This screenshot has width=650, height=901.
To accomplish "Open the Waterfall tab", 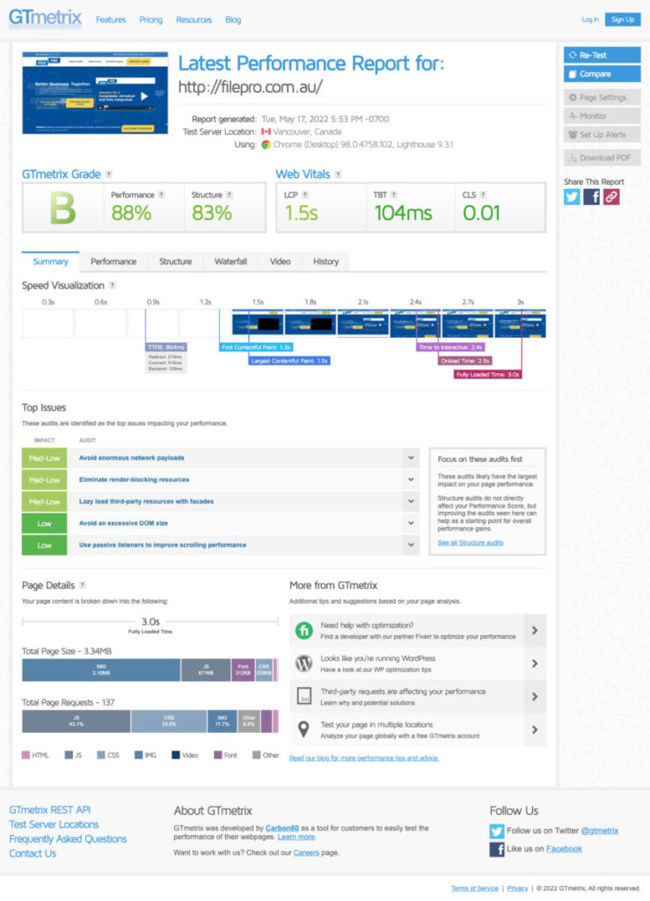I will (x=230, y=261).
